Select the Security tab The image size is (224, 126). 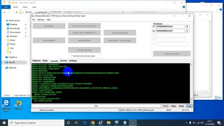54,61
